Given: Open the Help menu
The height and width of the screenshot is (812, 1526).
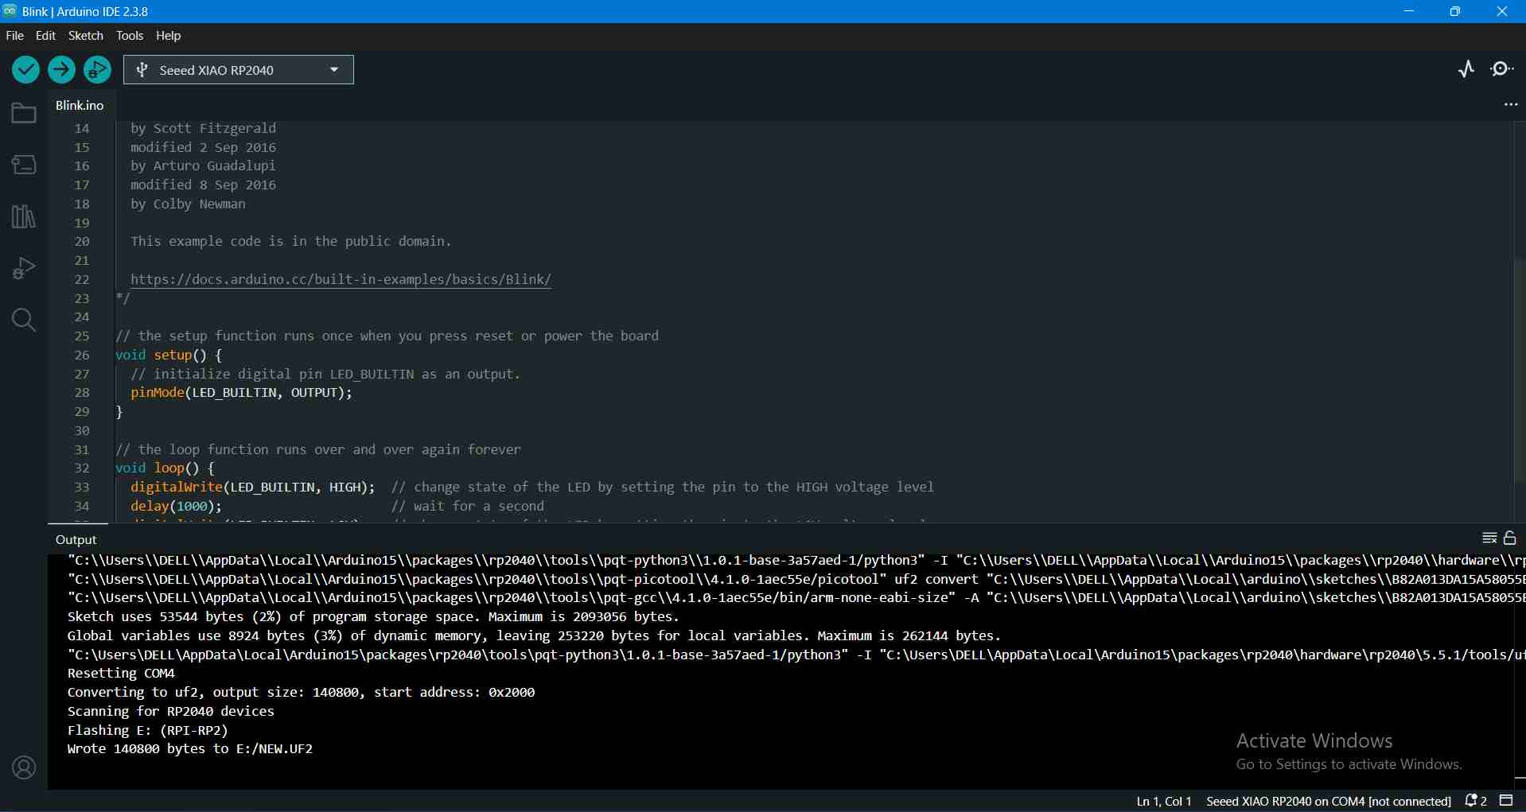Looking at the screenshot, I should [169, 36].
